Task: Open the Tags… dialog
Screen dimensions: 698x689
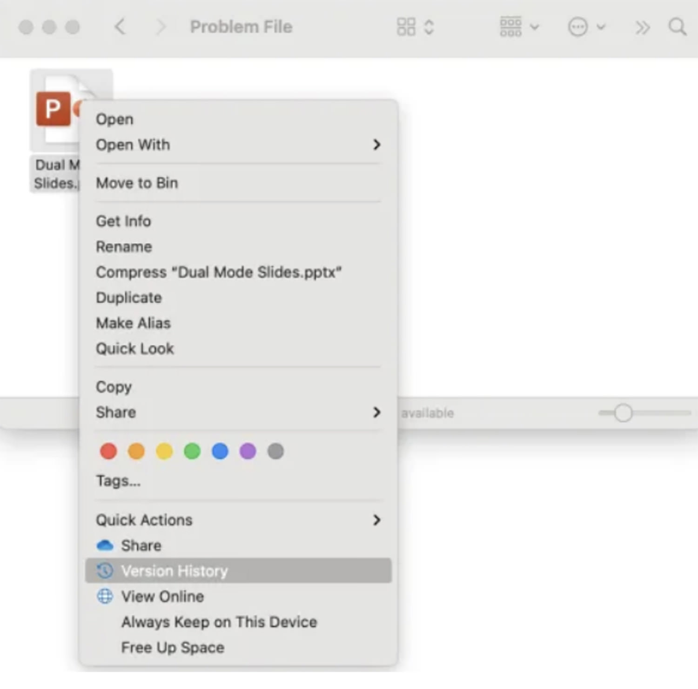Action: point(238,481)
